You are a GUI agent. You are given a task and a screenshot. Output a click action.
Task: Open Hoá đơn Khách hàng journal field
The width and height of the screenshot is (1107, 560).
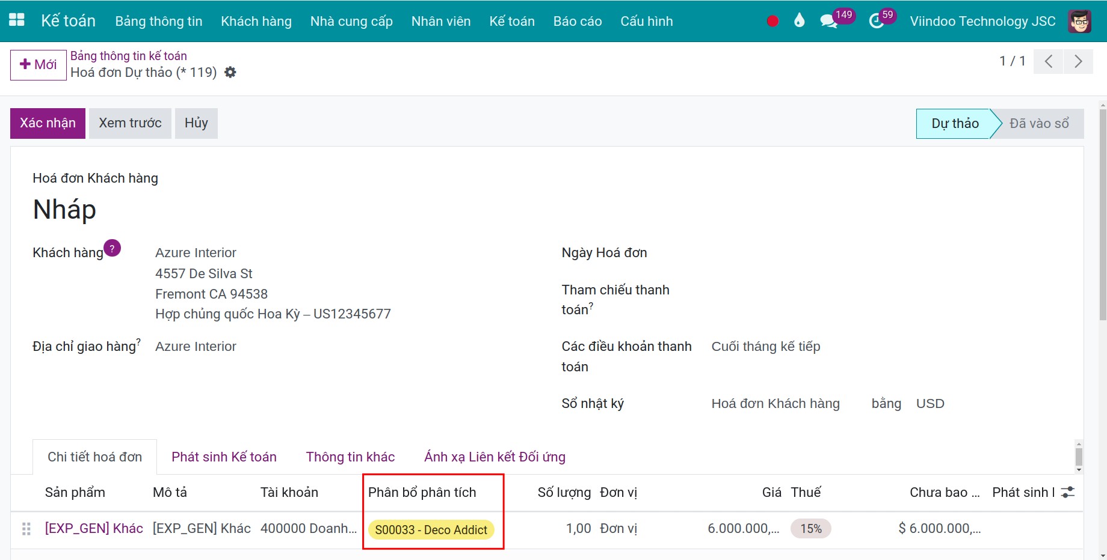(776, 404)
